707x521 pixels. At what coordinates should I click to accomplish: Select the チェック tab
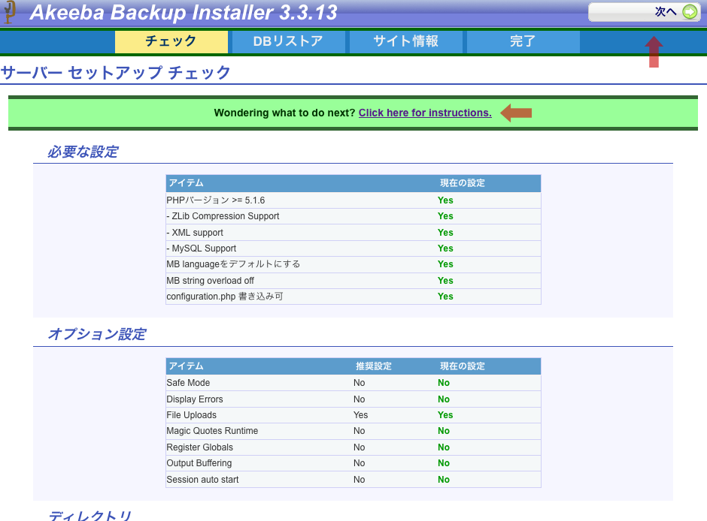[x=171, y=42]
